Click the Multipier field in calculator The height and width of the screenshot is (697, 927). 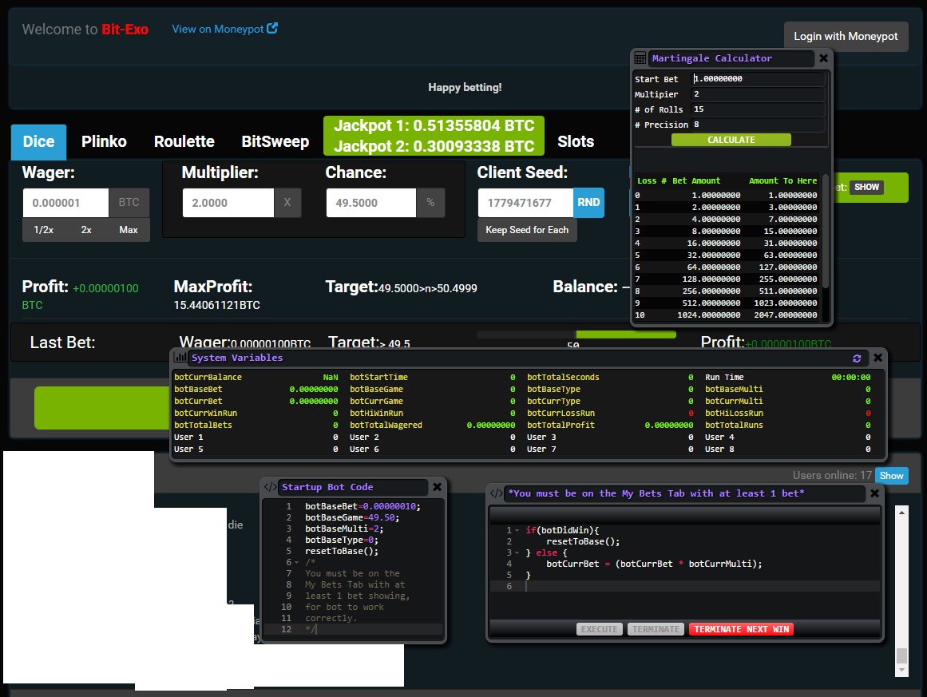(758, 94)
